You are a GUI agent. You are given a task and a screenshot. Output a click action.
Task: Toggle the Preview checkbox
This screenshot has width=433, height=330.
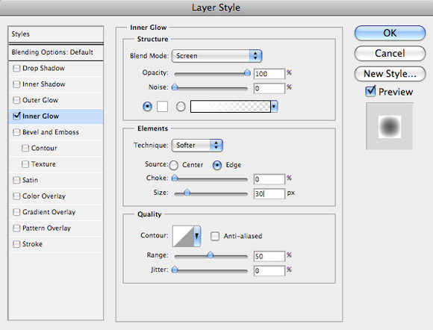pos(370,91)
